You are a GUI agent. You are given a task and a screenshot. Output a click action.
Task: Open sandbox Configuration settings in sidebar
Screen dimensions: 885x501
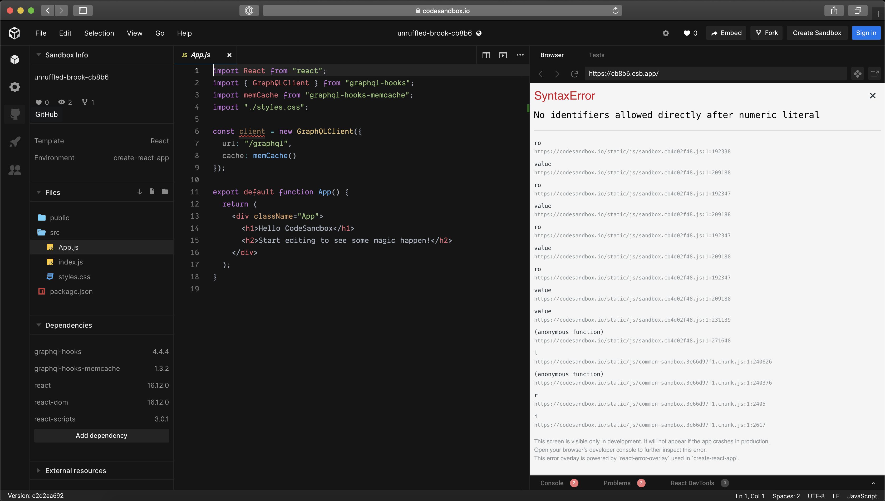pyautogui.click(x=15, y=87)
